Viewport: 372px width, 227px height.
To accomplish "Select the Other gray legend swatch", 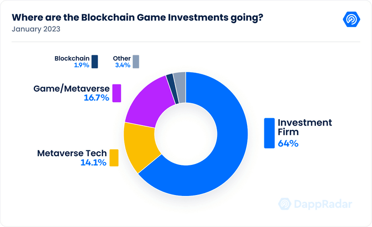I will [x=136, y=62].
